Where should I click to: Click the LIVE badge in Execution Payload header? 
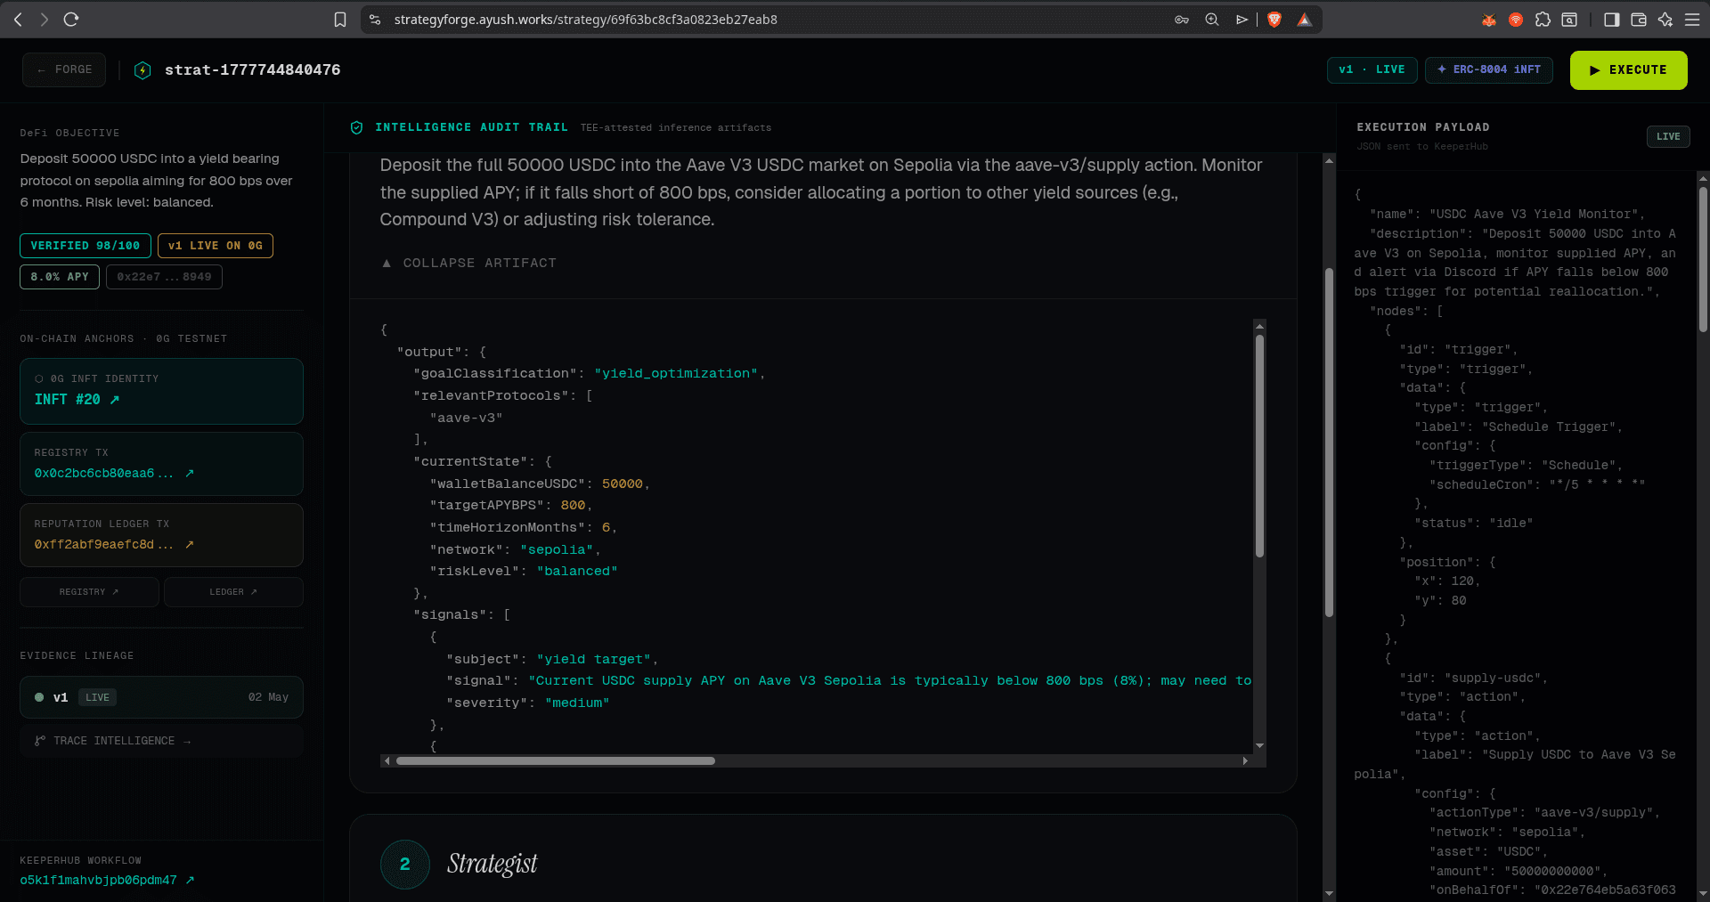point(1668,136)
